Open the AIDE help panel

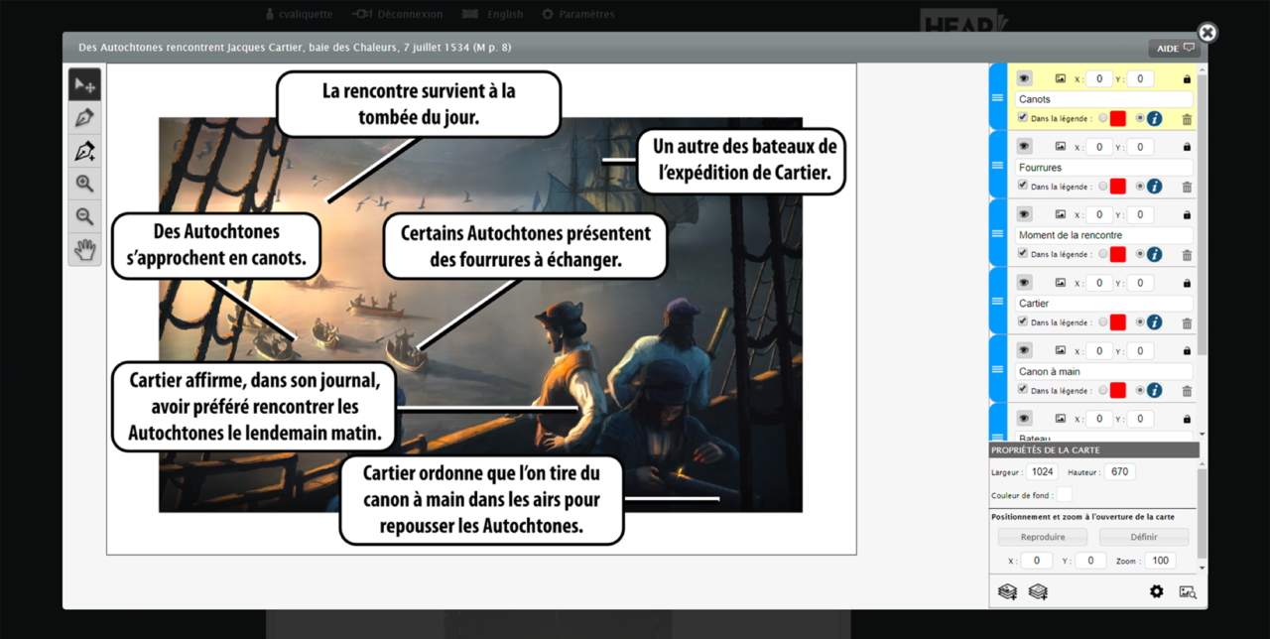pos(1175,49)
